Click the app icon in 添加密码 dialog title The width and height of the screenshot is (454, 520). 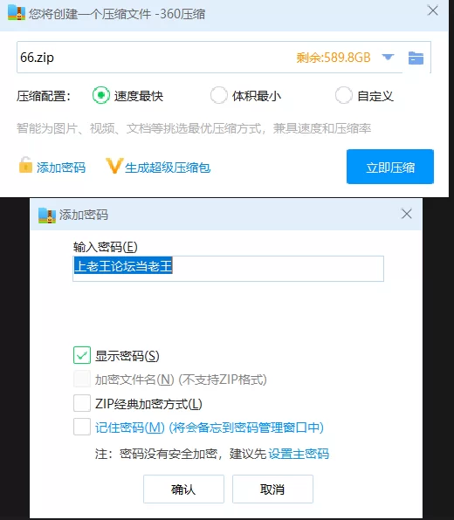(47, 215)
